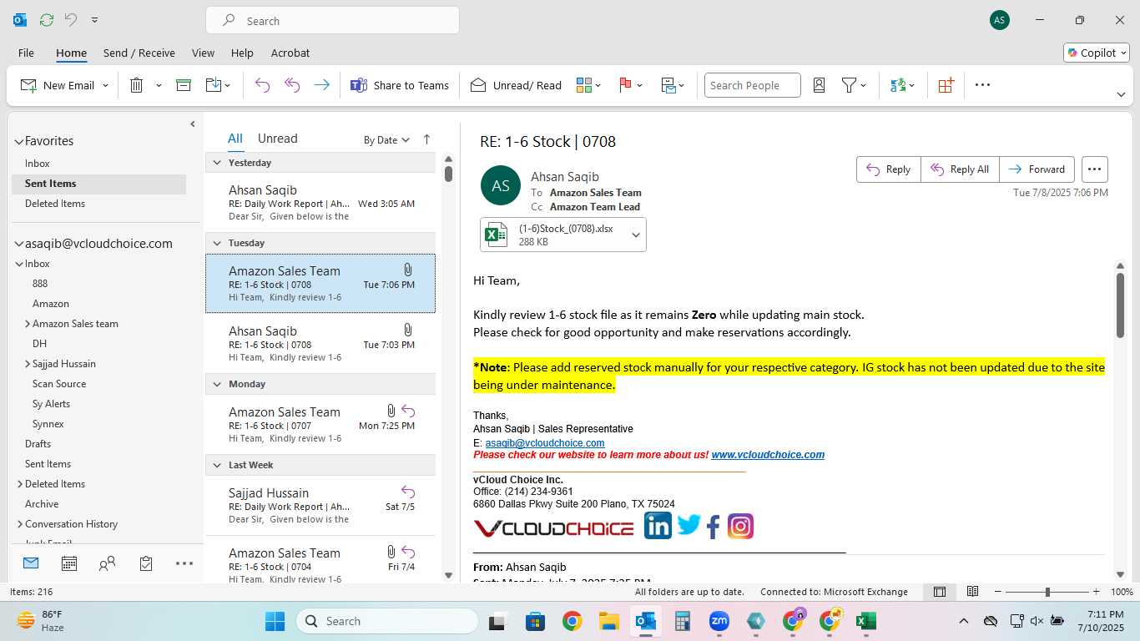Viewport: 1140px width, 641px height.
Task: Open more actions menu in reading pane
Action: (x=1095, y=169)
